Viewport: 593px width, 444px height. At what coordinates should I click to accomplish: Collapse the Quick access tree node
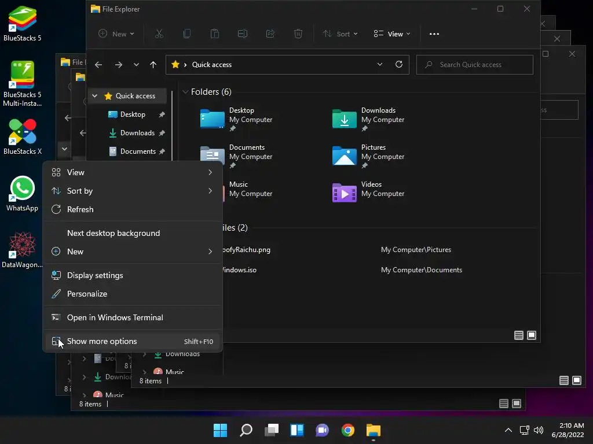point(94,96)
